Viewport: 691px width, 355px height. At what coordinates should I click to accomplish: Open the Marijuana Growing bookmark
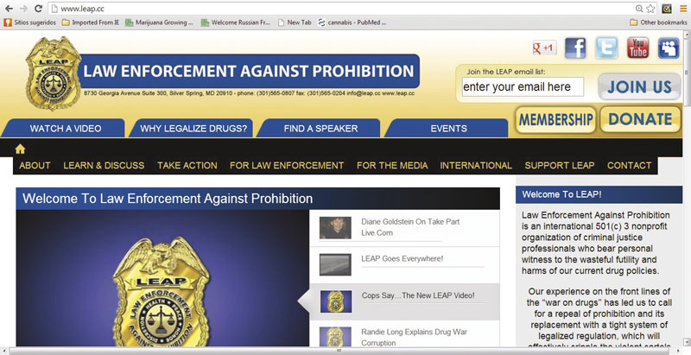pos(159,22)
